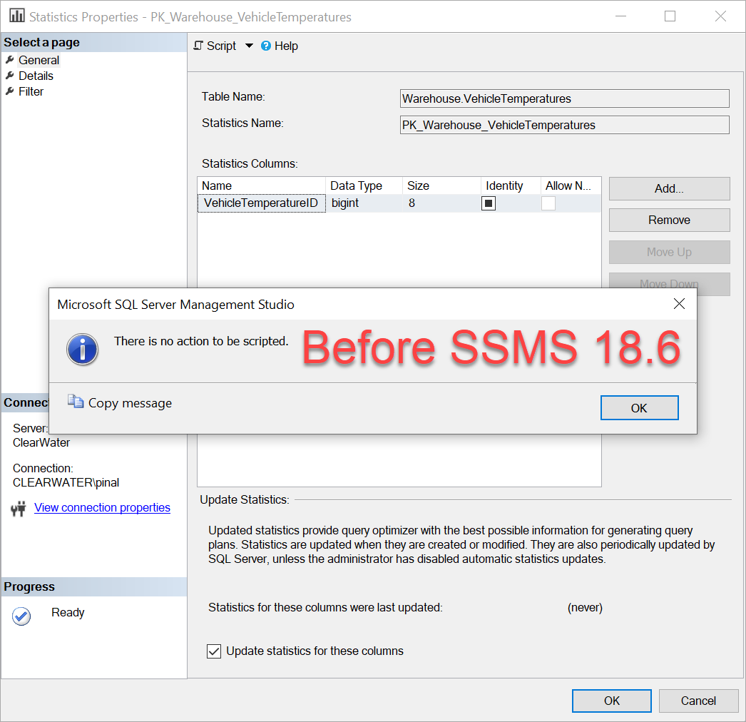This screenshot has width=746, height=722.
Task: Click OK in the message dialog
Action: [639, 408]
